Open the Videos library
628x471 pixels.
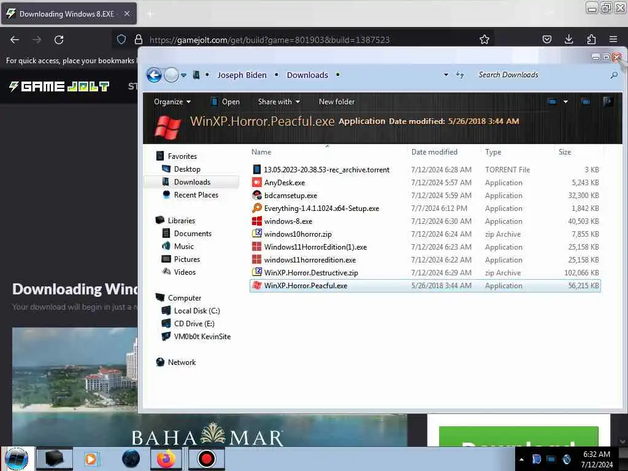point(185,272)
